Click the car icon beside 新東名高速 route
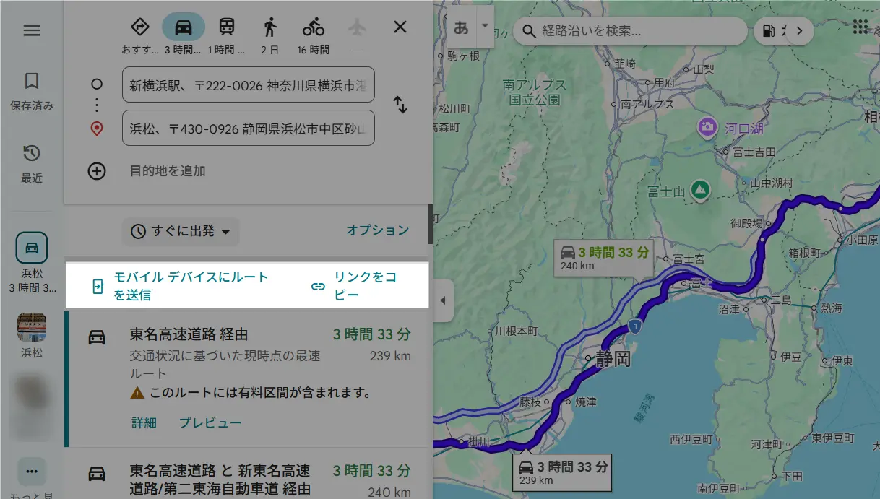This screenshot has height=499, width=880. coord(97,474)
